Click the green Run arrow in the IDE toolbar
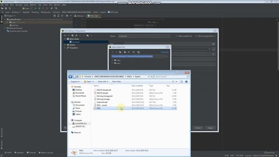 pyautogui.click(x=35, y=8)
